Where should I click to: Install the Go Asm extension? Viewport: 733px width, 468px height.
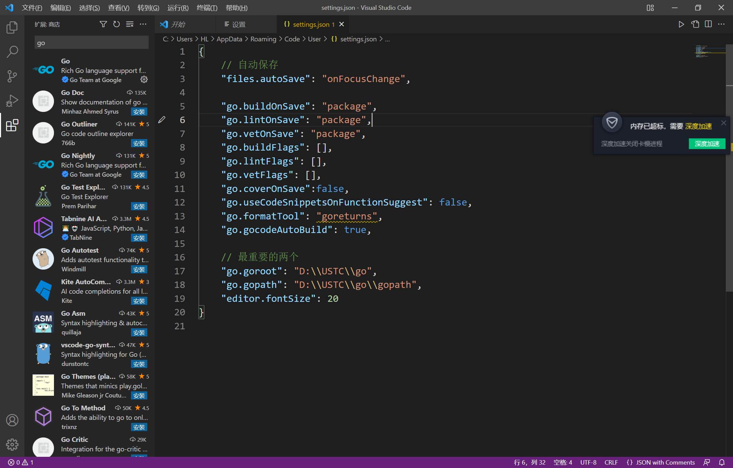coord(139,333)
